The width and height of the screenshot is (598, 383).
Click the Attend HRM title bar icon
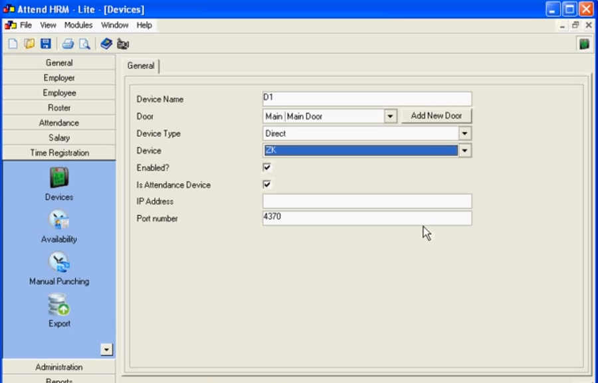[9, 9]
